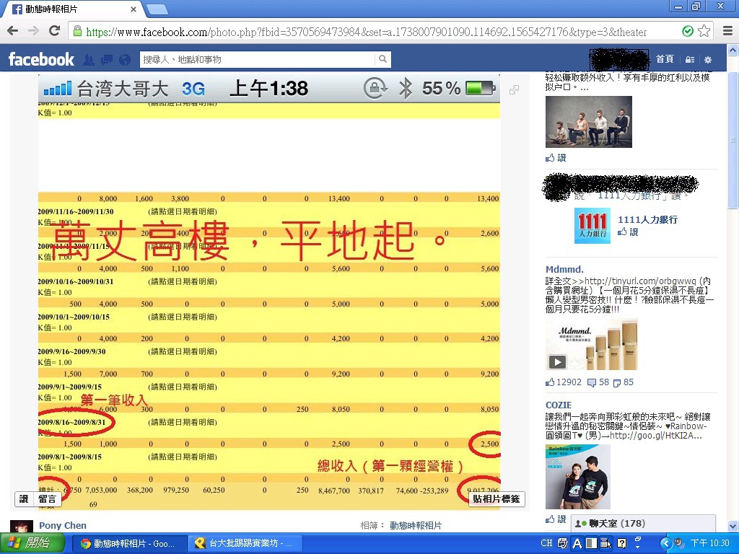739x554 pixels.
Task: Open the COZIE ad title link
Action: (x=559, y=405)
